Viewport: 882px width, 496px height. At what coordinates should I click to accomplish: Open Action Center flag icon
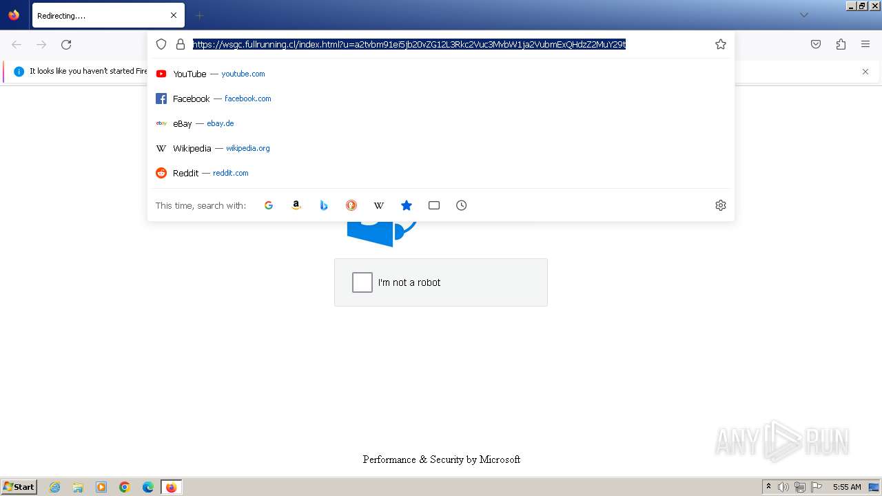click(x=817, y=487)
